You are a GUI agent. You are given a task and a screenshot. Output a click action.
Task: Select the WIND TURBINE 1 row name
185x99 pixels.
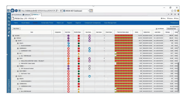pyautogui.click(x=23, y=71)
